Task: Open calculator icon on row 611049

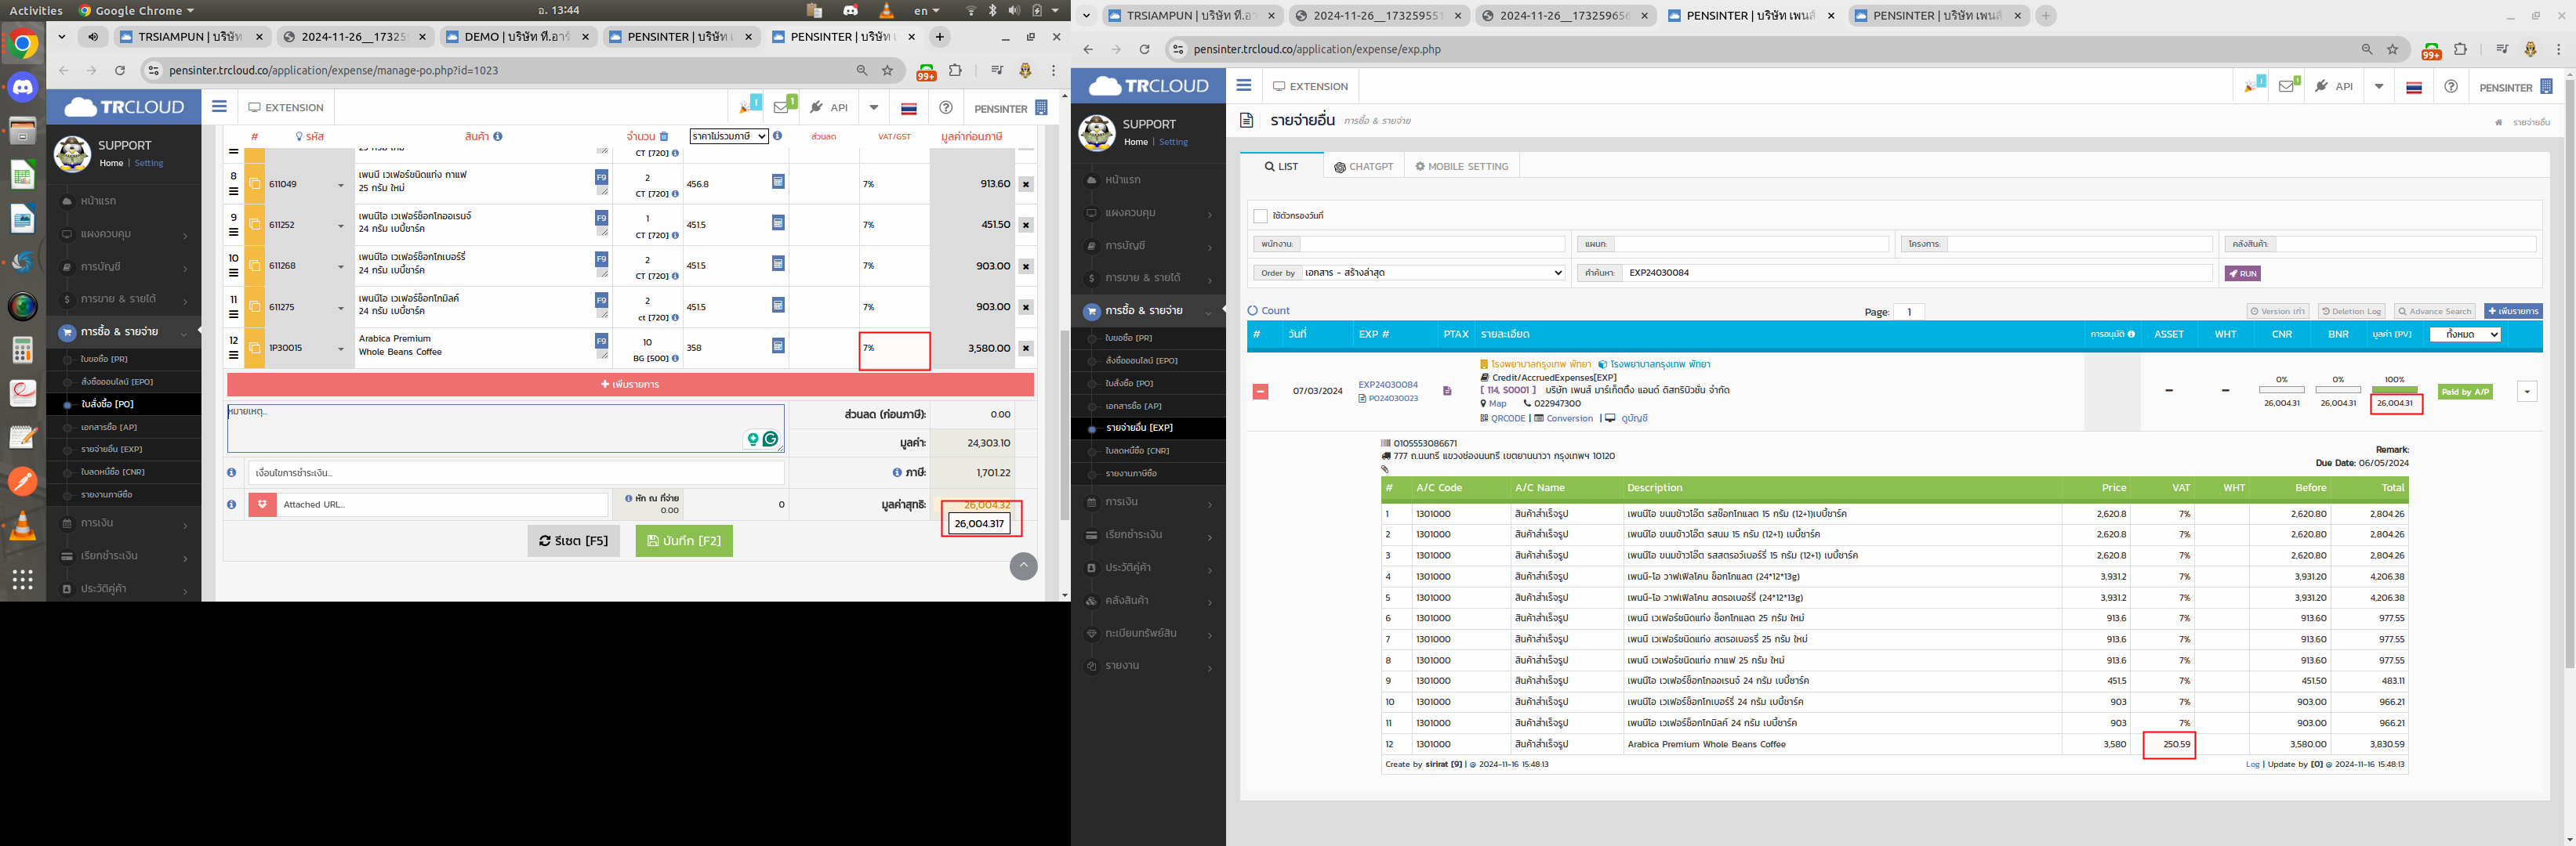Action: pos(778,182)
